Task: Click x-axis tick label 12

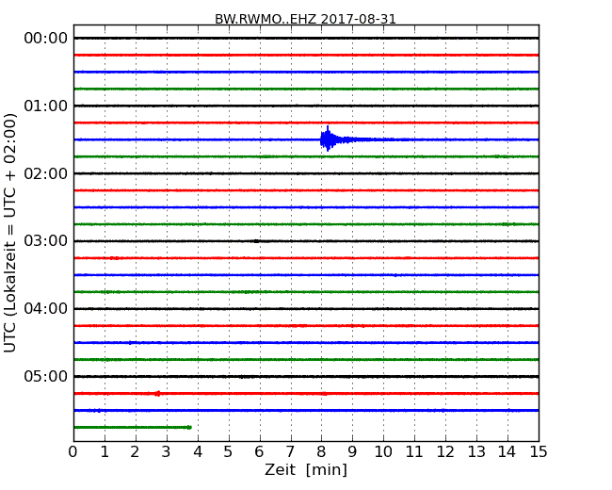Action: click(445, 452)
